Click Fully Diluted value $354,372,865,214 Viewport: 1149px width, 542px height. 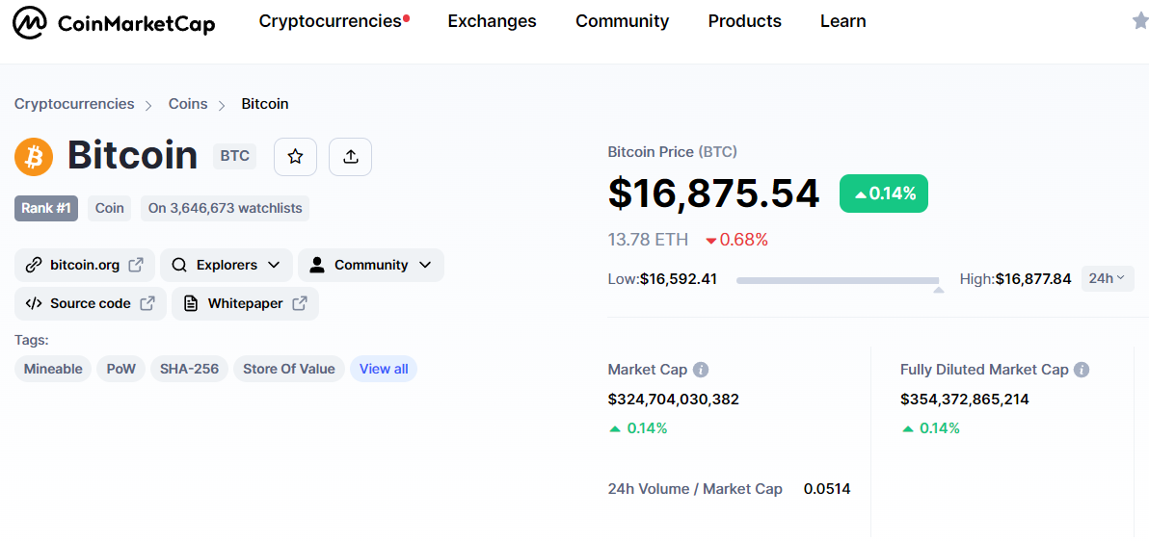964,400
